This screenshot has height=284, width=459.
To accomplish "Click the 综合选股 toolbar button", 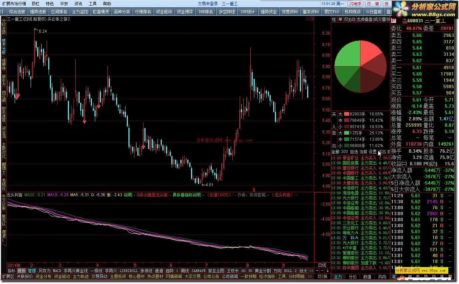I will [17, 12].
